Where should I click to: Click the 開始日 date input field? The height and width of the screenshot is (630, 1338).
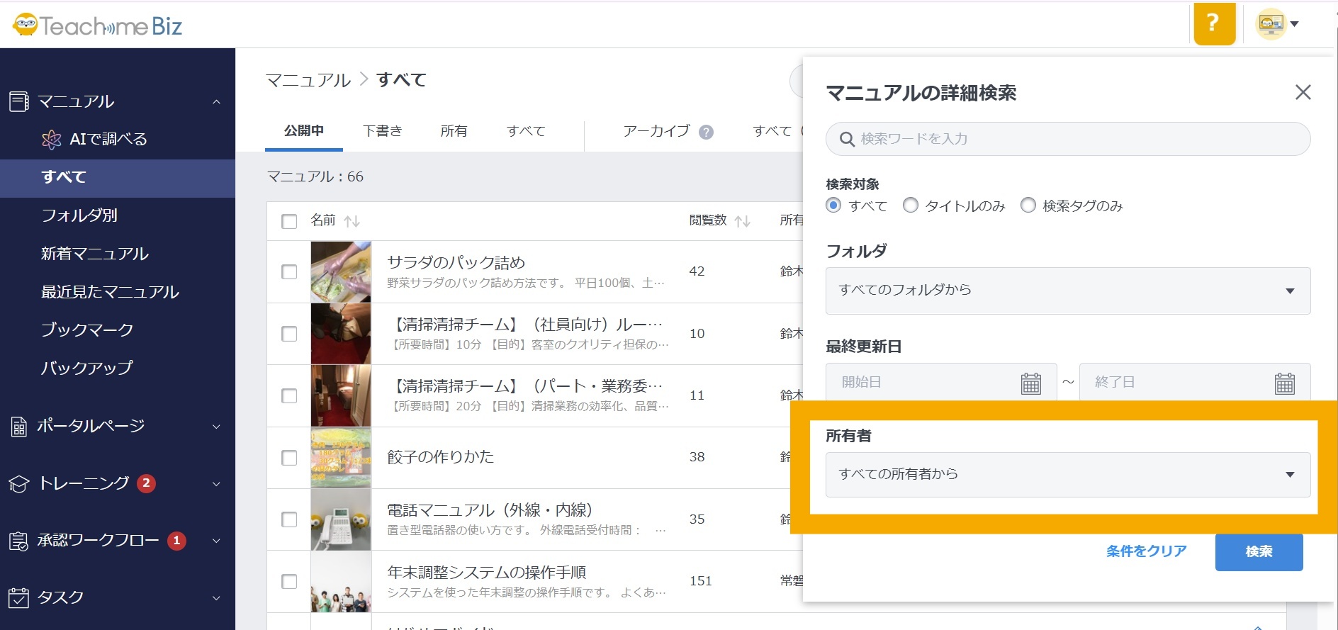click(940, 383)
